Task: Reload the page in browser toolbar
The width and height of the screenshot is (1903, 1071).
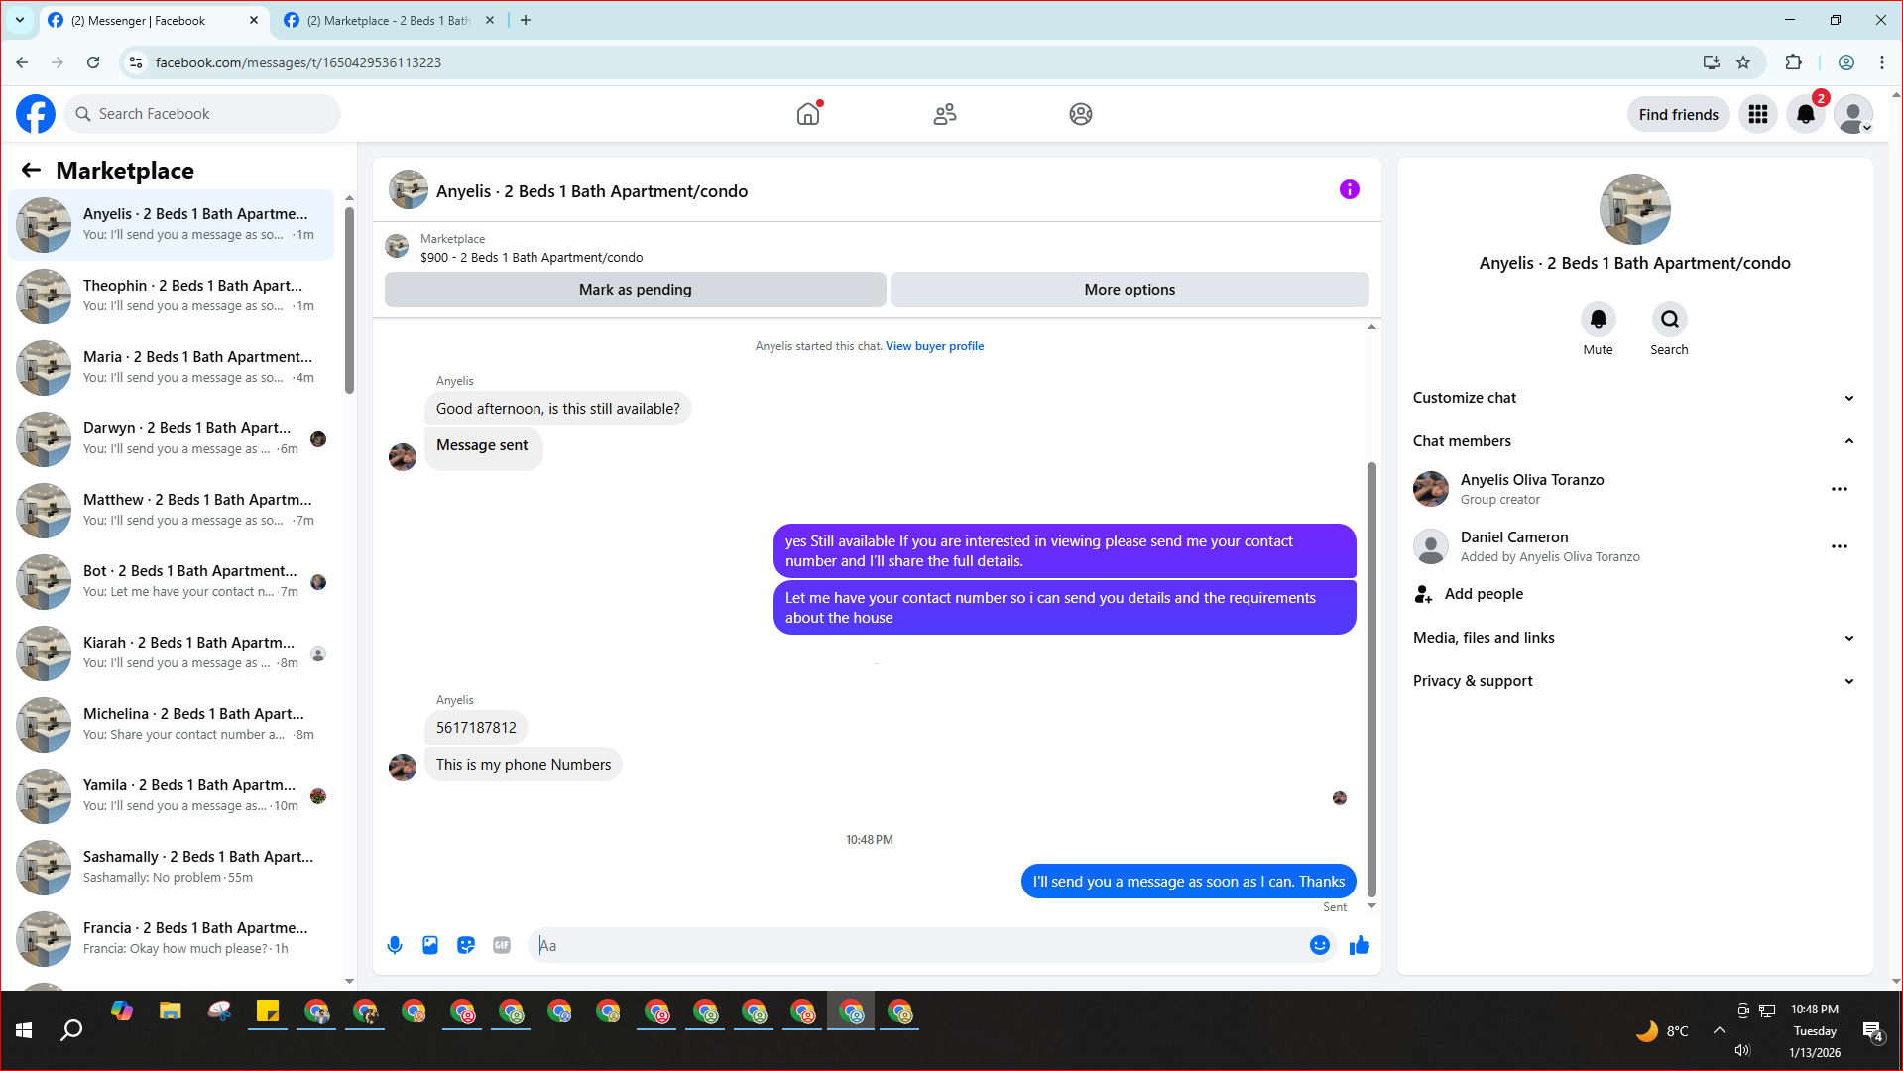Action: click(93, 62)
